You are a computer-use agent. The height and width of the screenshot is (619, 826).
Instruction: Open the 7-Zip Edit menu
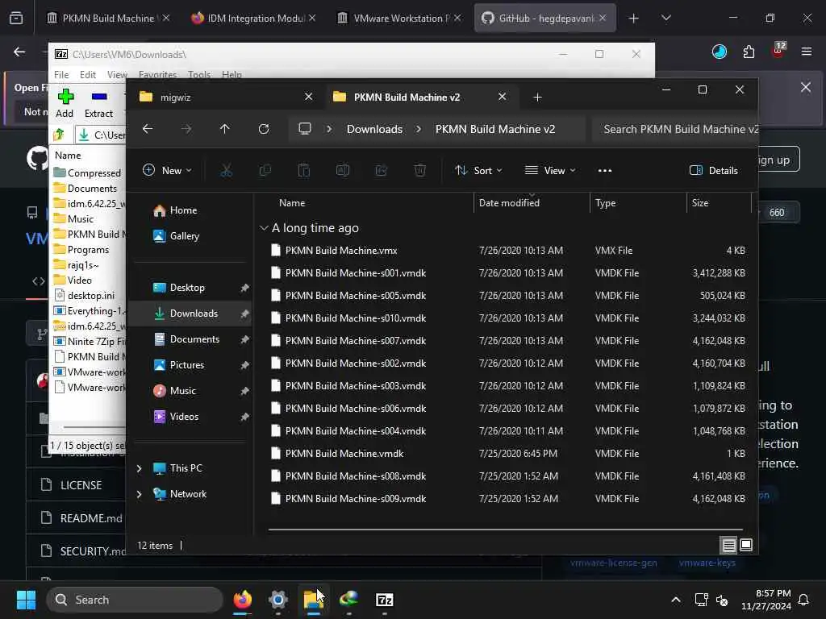(88, 75)
